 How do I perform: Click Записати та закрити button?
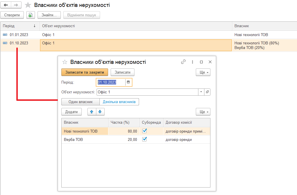point(85,72)
